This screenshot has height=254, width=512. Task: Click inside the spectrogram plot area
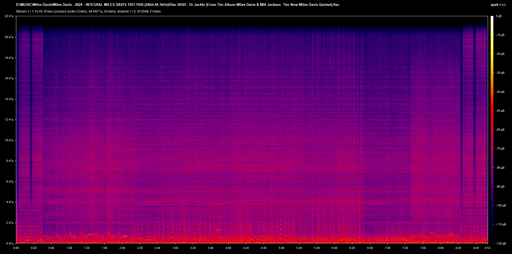(x=252, y=130)
